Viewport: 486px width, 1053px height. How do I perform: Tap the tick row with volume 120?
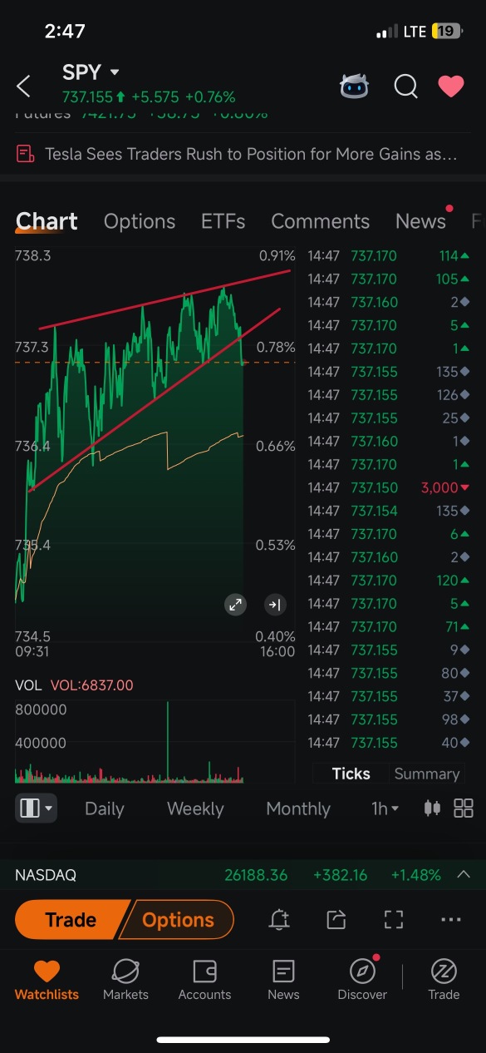(x=388, y=581)
